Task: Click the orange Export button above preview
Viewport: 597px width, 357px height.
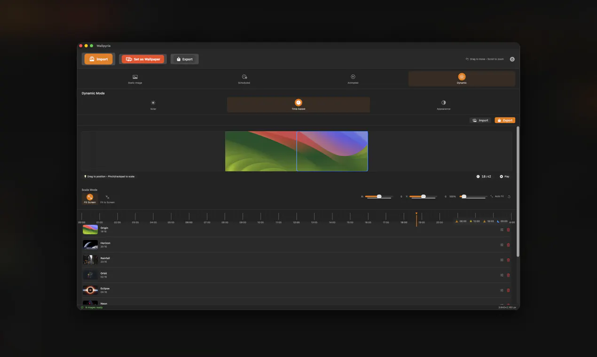Action: click(505, 120)
